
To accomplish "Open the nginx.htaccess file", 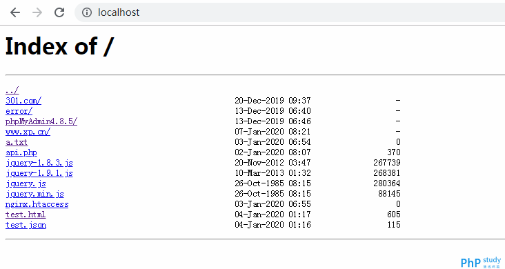I will click(37, 204).
